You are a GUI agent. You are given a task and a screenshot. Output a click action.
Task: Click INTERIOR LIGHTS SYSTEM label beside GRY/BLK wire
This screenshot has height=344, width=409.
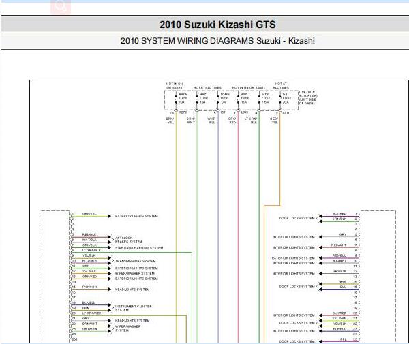click(x=294, y=274)
